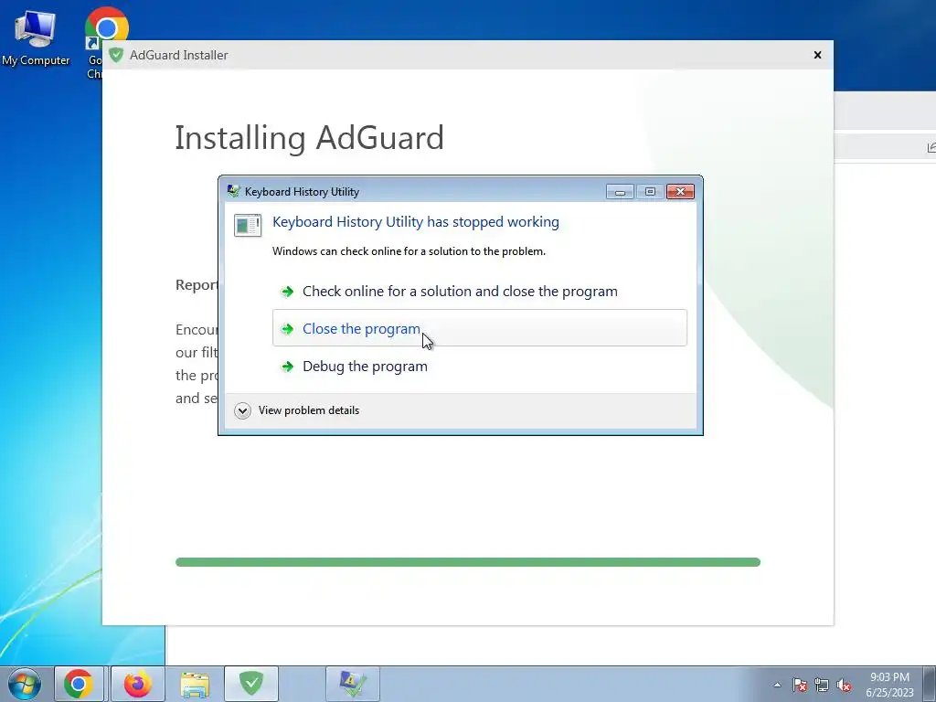Show hidden system tray icons
The image size is (936, 702).
click(777, 685)
